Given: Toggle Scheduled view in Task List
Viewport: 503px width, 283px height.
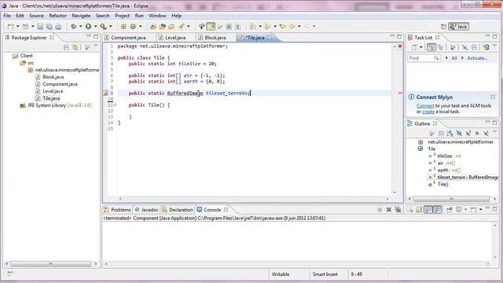Looking at the screenshot, I should 441,47.
